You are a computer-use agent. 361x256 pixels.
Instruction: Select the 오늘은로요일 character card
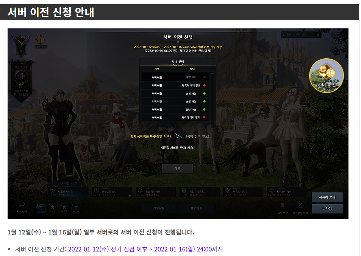(112, 192)
